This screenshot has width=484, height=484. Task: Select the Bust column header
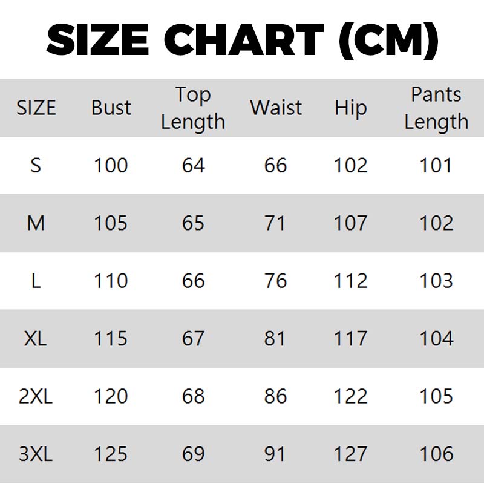coord(111,108)
